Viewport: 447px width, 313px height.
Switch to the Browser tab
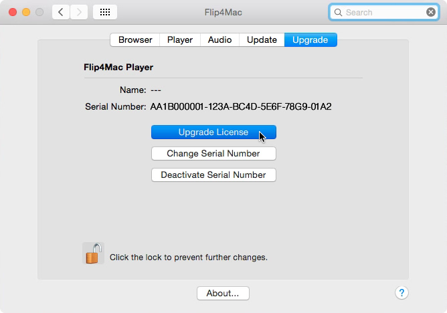[x=135, y=40]
